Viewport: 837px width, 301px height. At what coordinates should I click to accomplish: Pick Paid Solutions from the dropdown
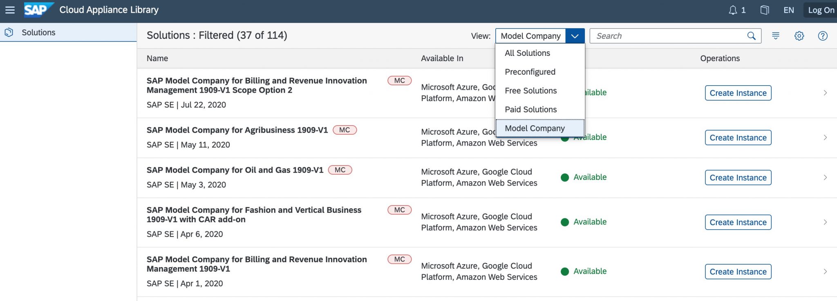pyautogui.click(x=530, y=109)
